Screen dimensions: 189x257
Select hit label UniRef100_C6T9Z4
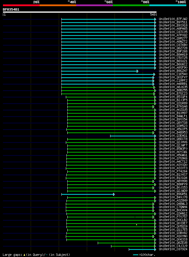(x=173, y=249)
